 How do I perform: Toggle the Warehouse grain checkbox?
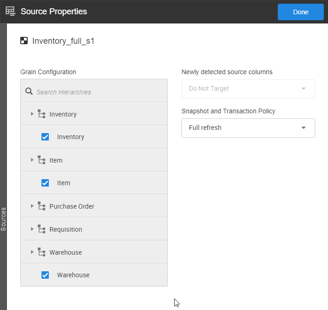45,275
